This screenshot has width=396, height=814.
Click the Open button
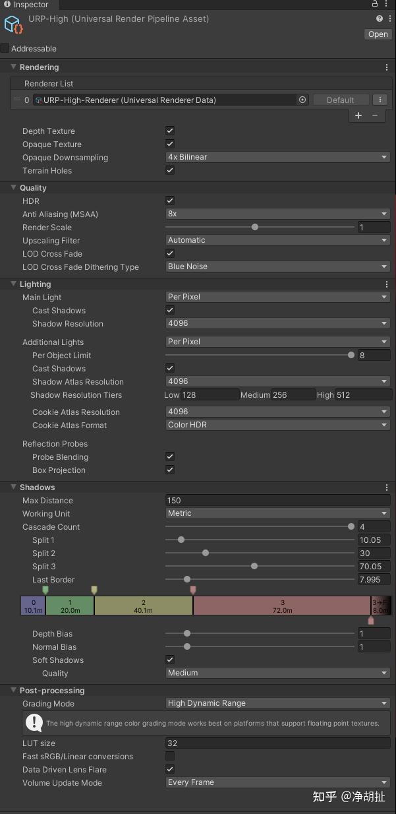click(378, 34)
